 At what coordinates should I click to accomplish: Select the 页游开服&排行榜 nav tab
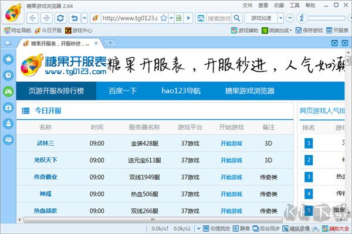click(56, 91)
